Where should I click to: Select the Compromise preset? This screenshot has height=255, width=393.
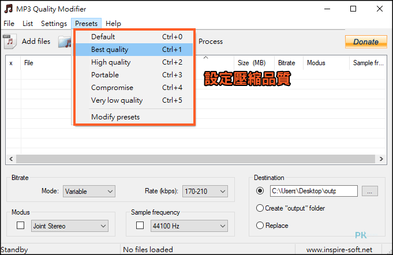pos(134,88)
